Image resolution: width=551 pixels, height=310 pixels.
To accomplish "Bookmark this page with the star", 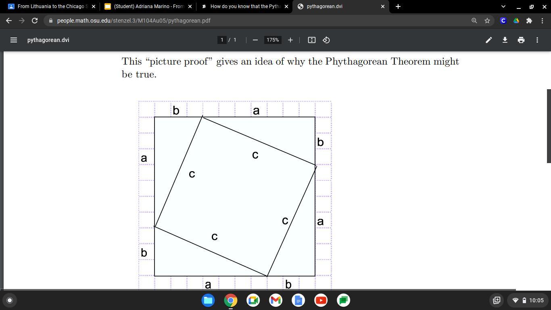I will [x=487, y=21].
